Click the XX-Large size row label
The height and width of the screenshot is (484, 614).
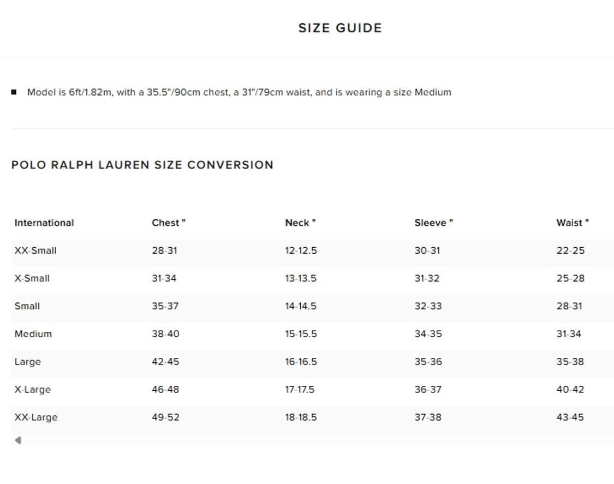pyautogui.click(x=36, y=417)
